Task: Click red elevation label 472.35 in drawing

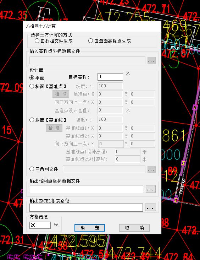Action: (x=13, y=15)
